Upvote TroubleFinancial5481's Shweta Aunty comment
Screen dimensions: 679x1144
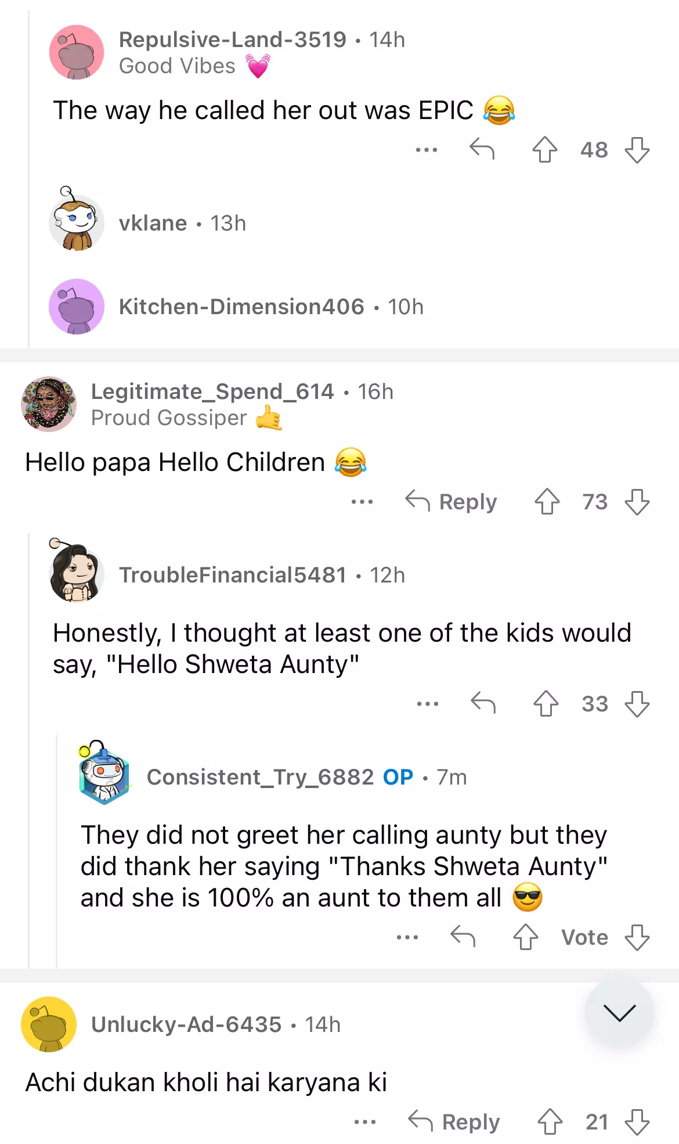546,704
